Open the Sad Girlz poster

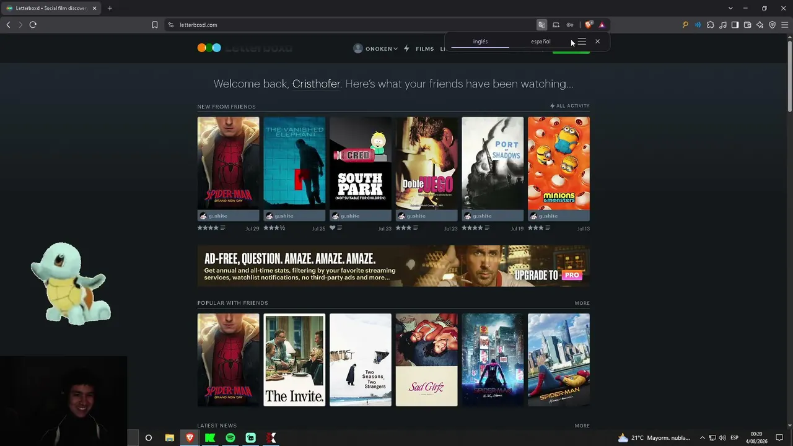pos(427,360)
